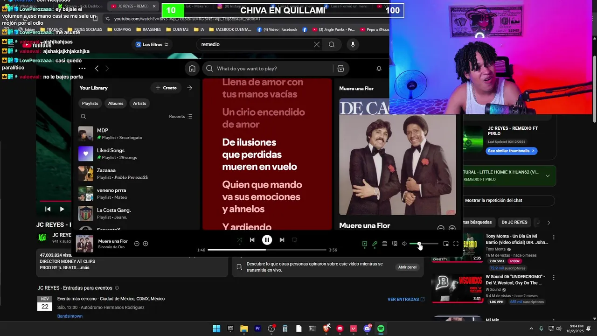The height and width of the screenshot is (336, 597).
Task: Close the JC REYES browser tab
Action: point(154,6)
